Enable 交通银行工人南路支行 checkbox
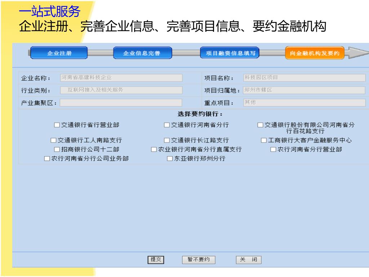369x277 pixels. click(53, 140)
